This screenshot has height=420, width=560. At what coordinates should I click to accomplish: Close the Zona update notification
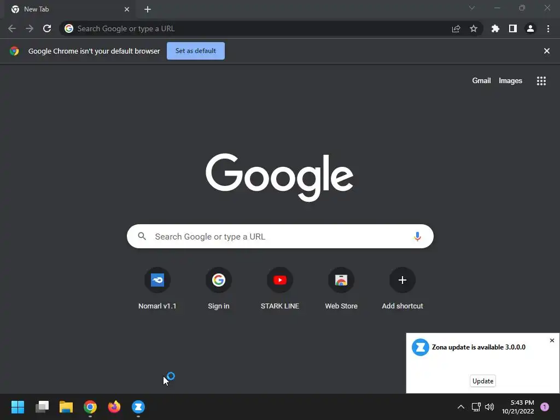552,340
